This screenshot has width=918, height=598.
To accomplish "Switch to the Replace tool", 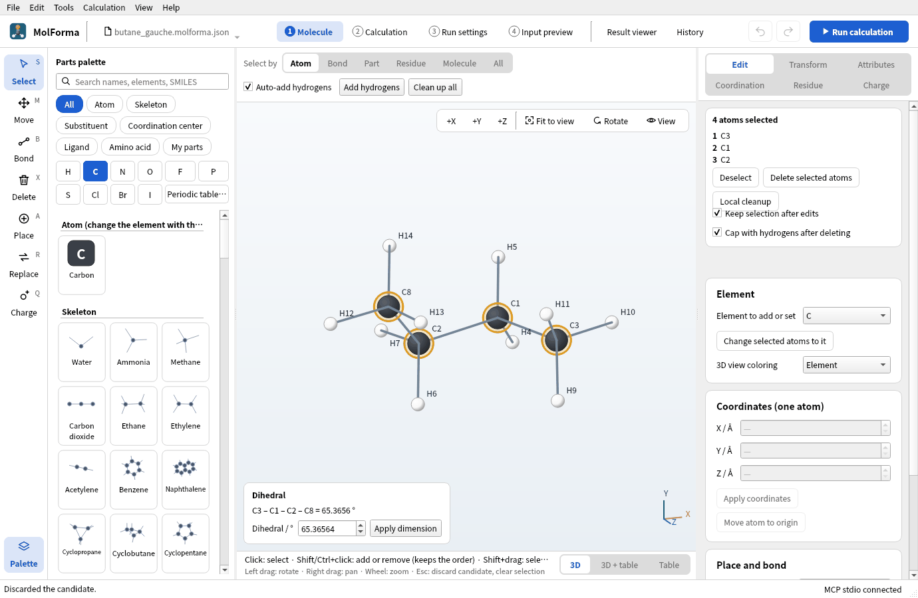I will point(24,264).
